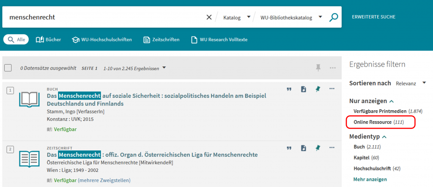Clear the search field with X icon

point(209,17)
